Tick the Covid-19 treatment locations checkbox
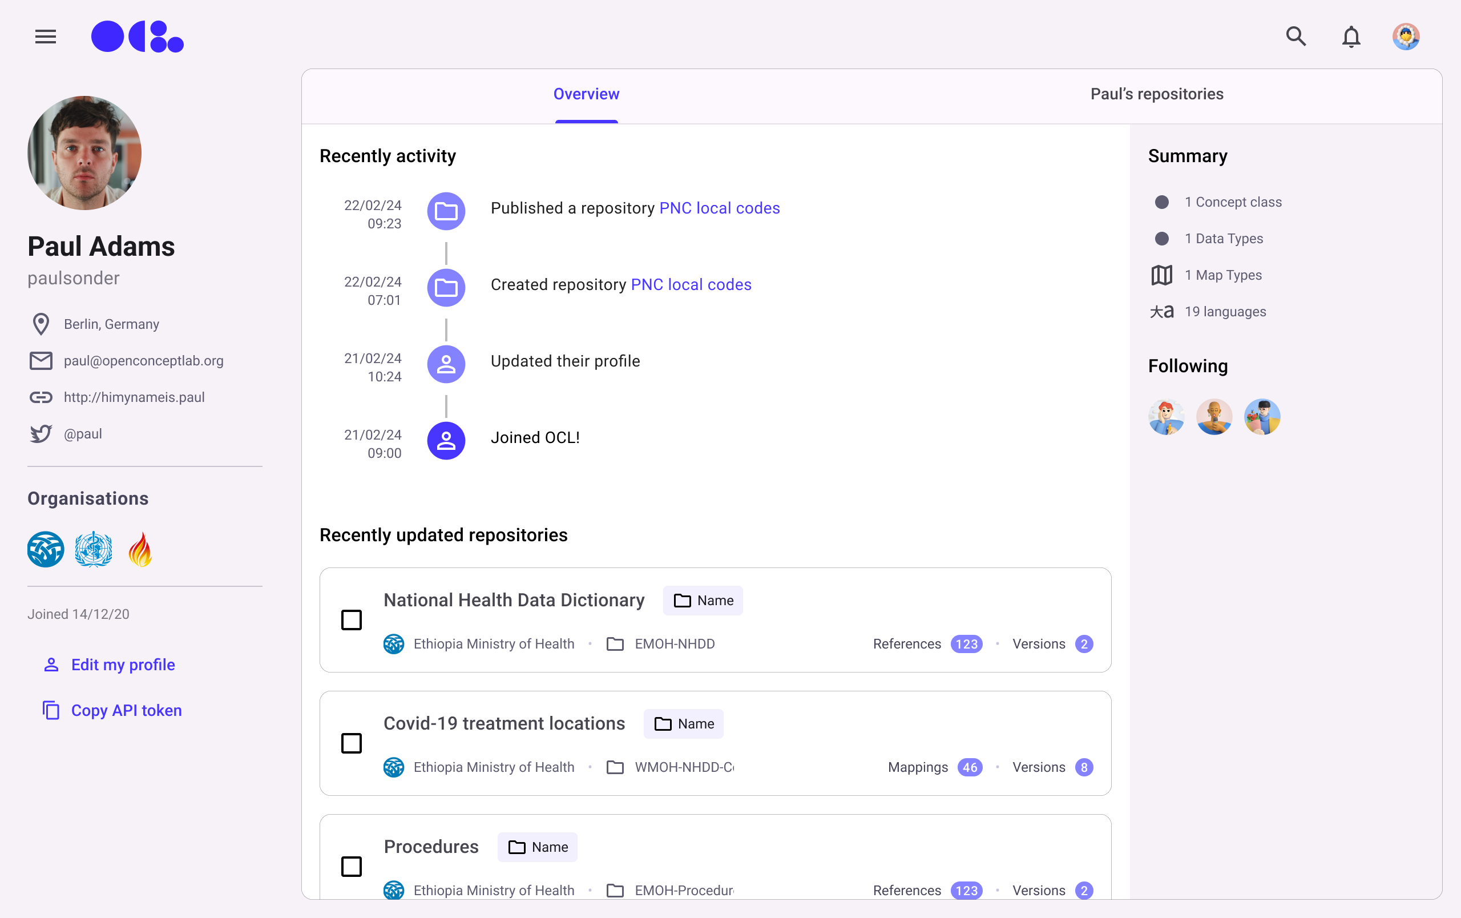 [x=352, y=743]
